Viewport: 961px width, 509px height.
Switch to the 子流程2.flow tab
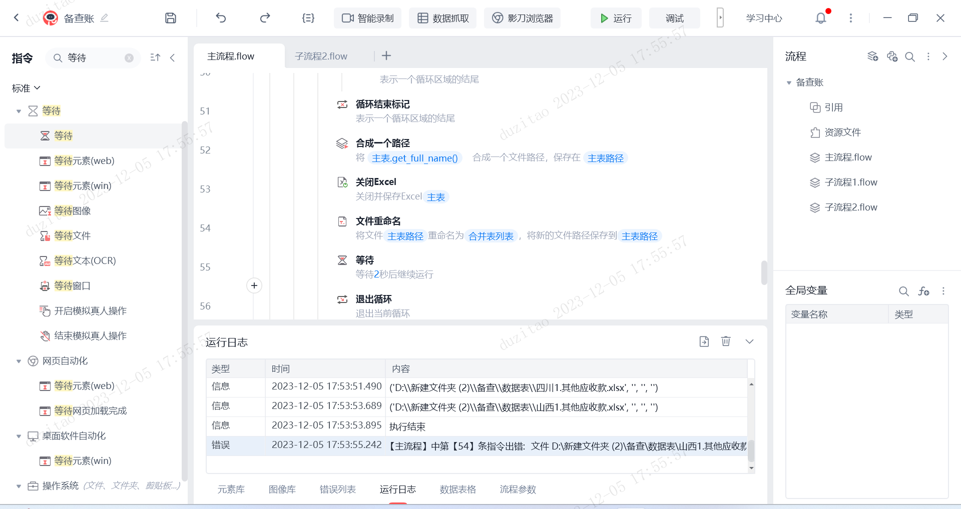[321, 56]
